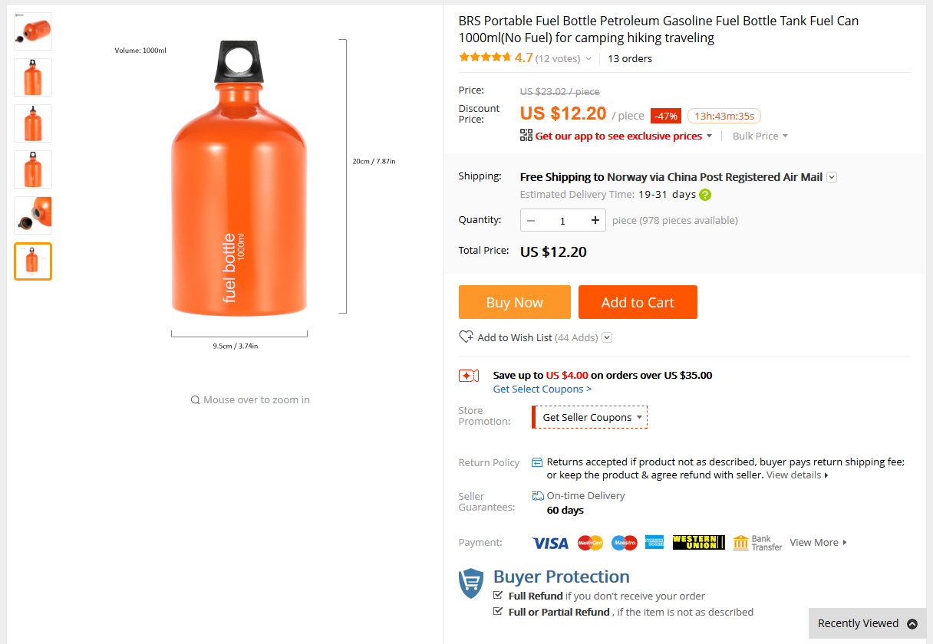Open the Get Select Coupons link

542,389
